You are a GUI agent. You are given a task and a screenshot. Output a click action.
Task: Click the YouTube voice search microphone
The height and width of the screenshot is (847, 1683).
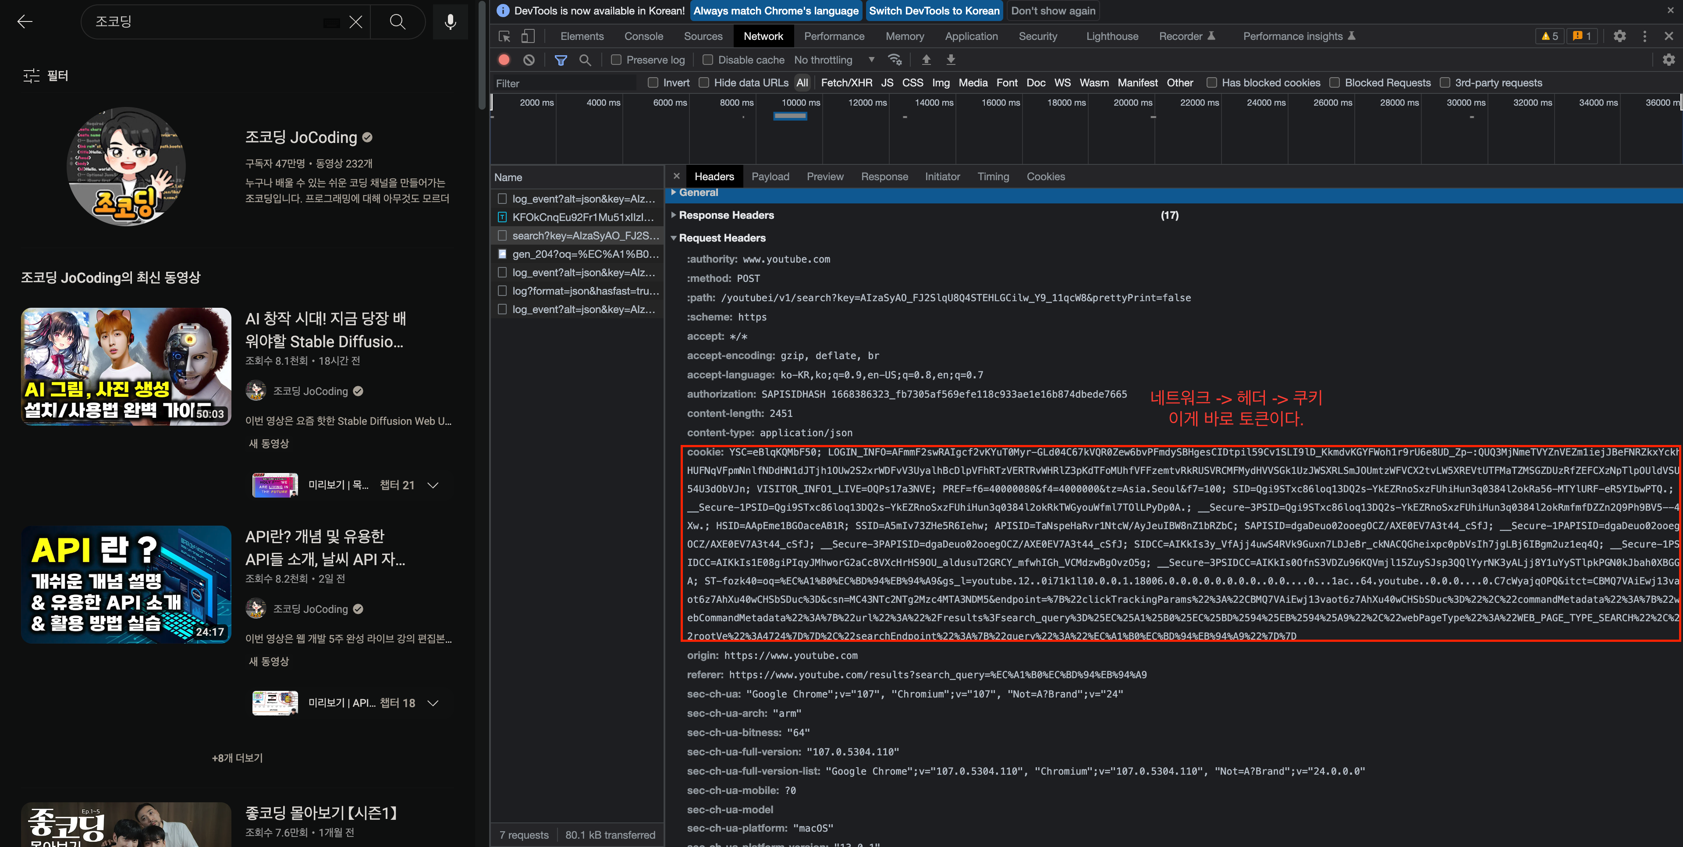450,21
